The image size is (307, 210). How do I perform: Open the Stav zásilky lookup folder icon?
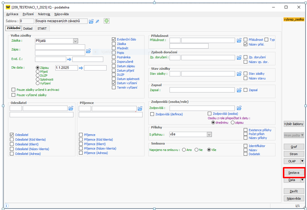(x=239, y=74)
